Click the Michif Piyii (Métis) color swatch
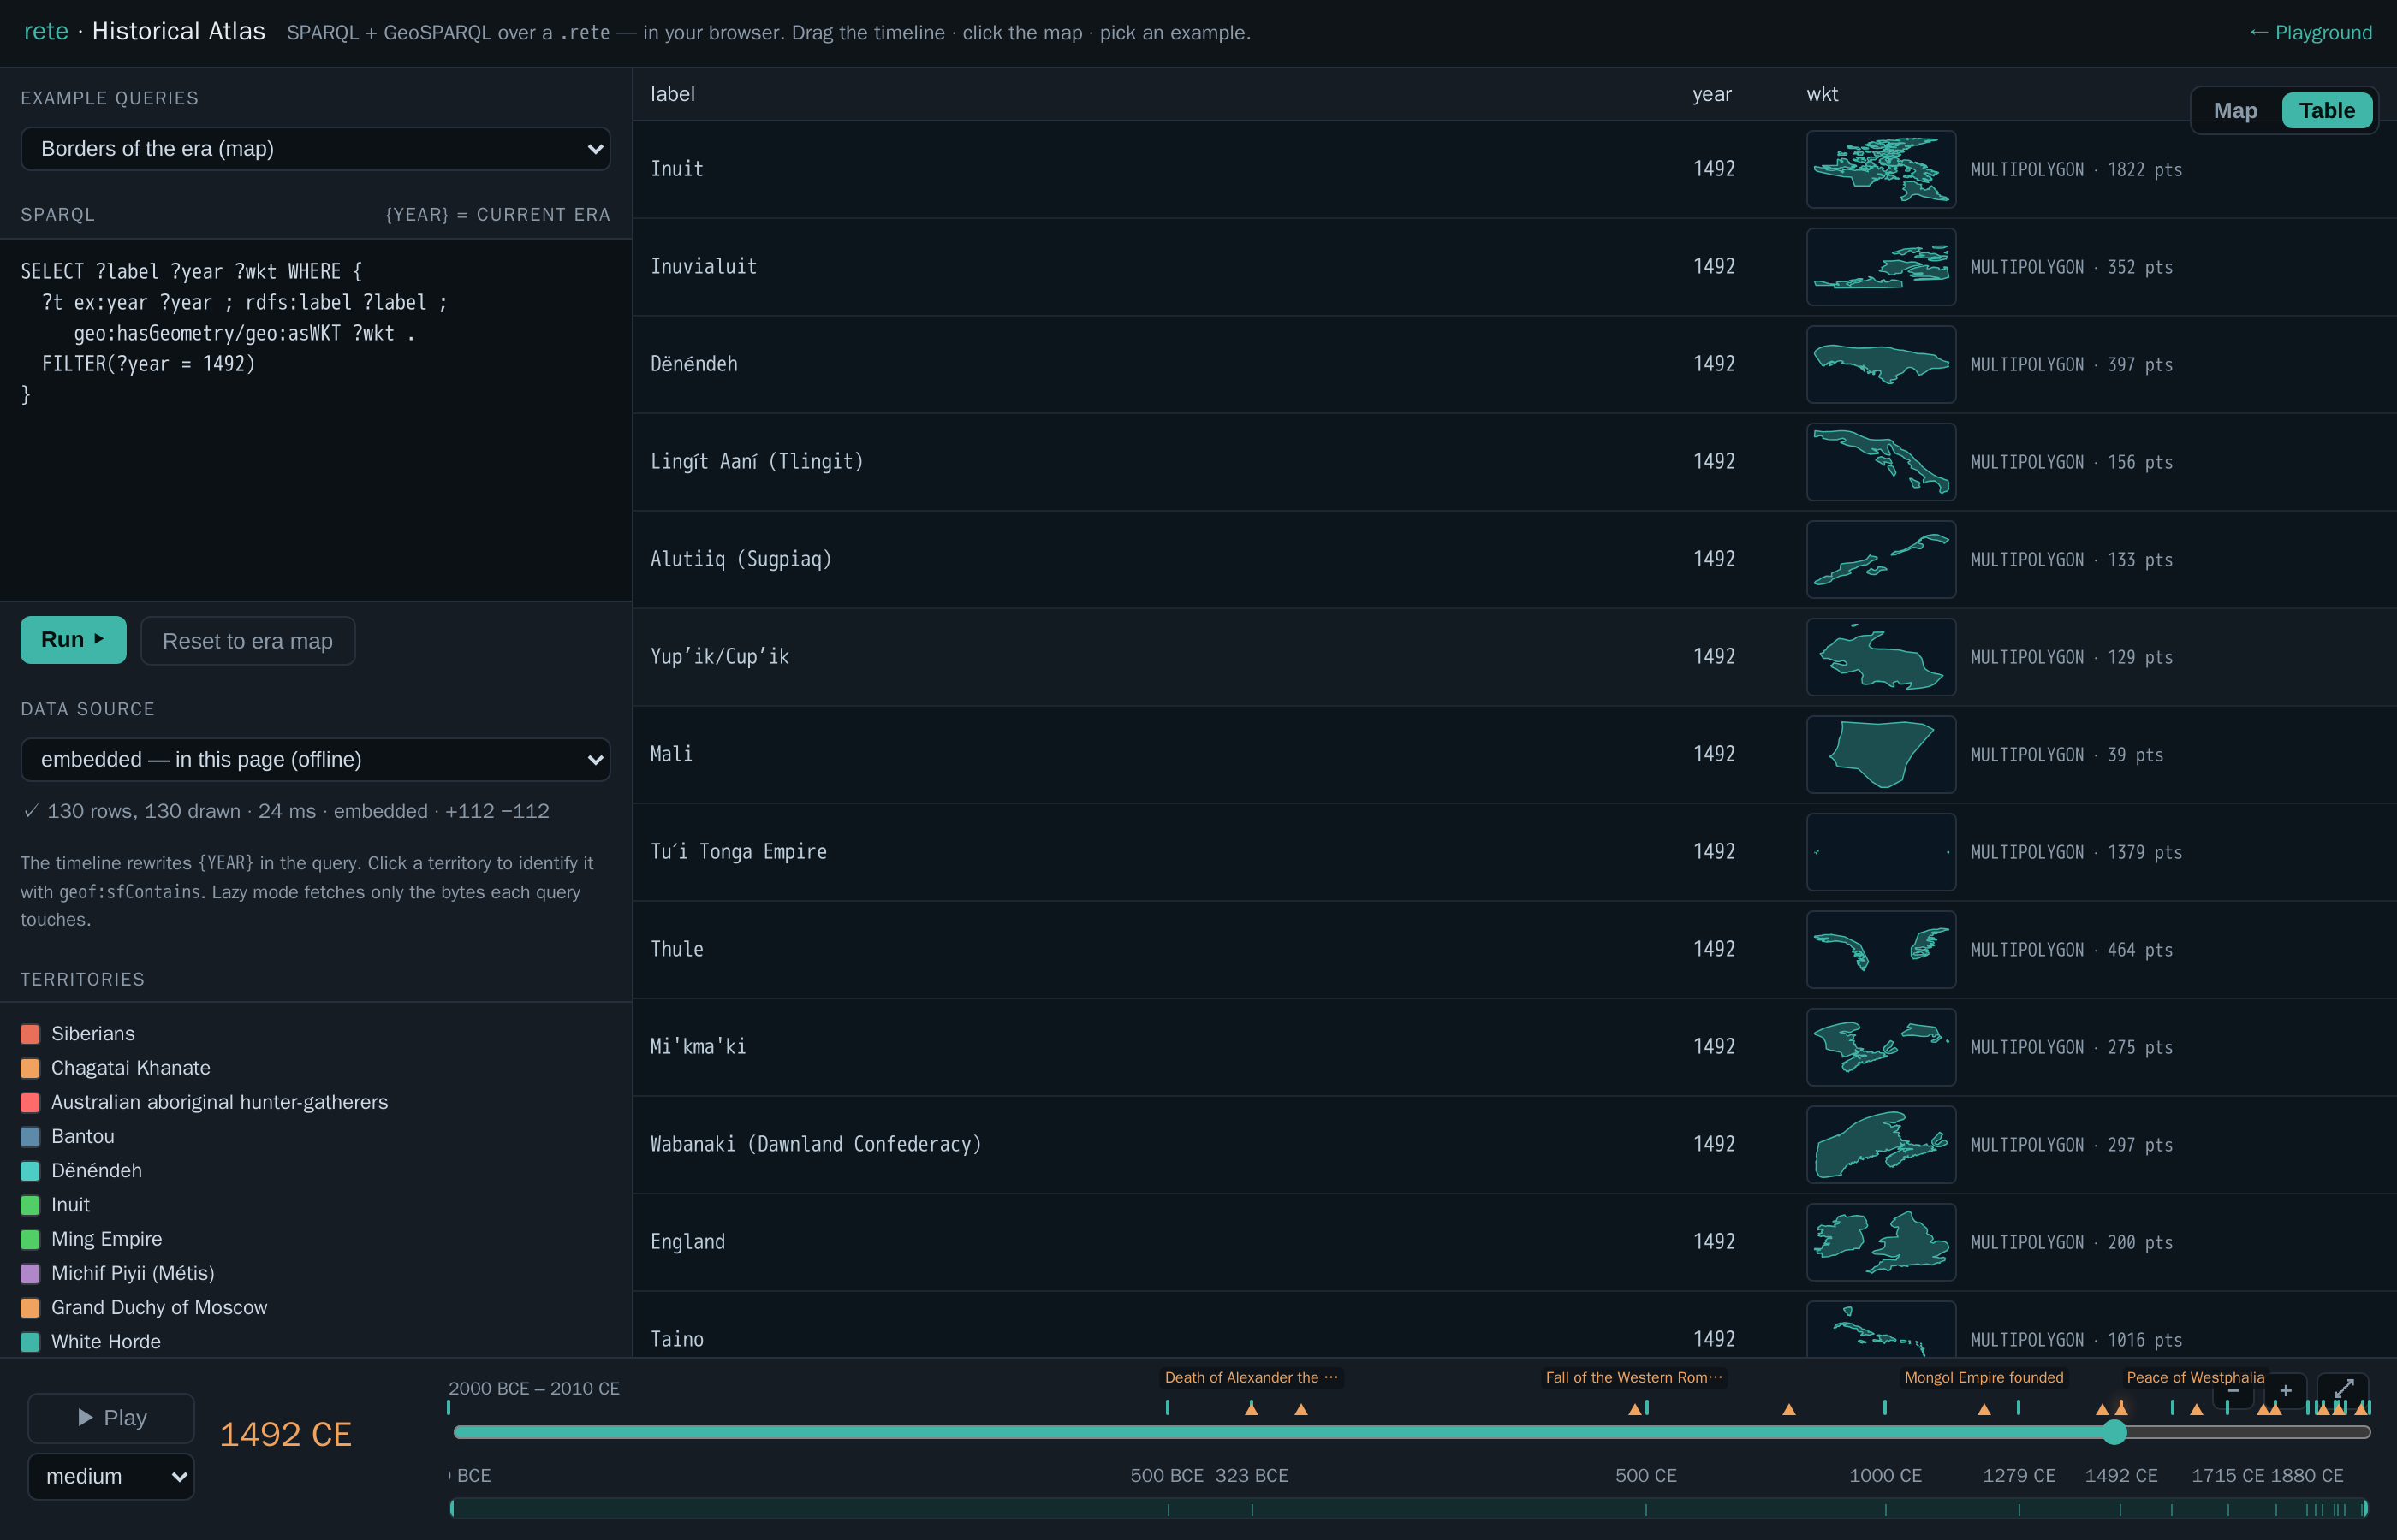 click(x=30, y=1274)
